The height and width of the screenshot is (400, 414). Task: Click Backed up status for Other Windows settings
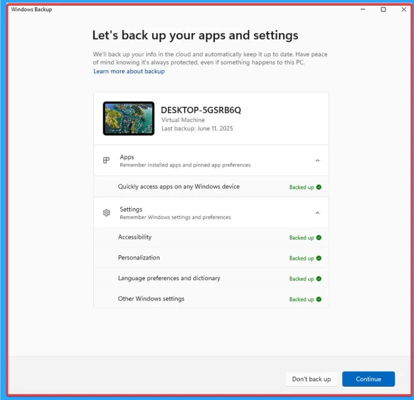[x=301, y=299]
